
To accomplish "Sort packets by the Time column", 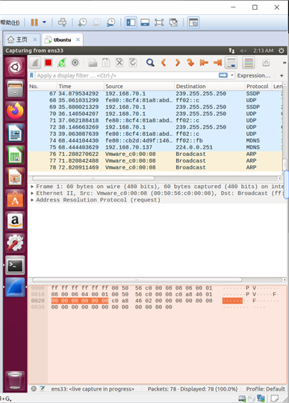I will tap(80, 87).
